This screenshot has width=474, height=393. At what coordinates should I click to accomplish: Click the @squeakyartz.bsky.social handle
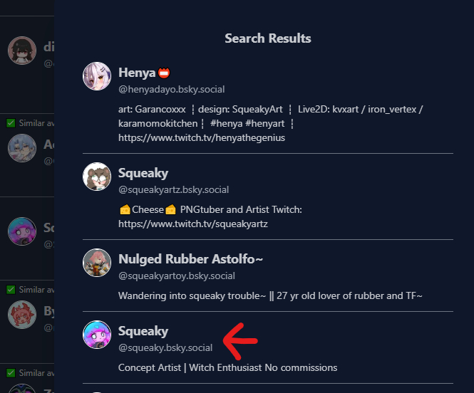(173, 189)
